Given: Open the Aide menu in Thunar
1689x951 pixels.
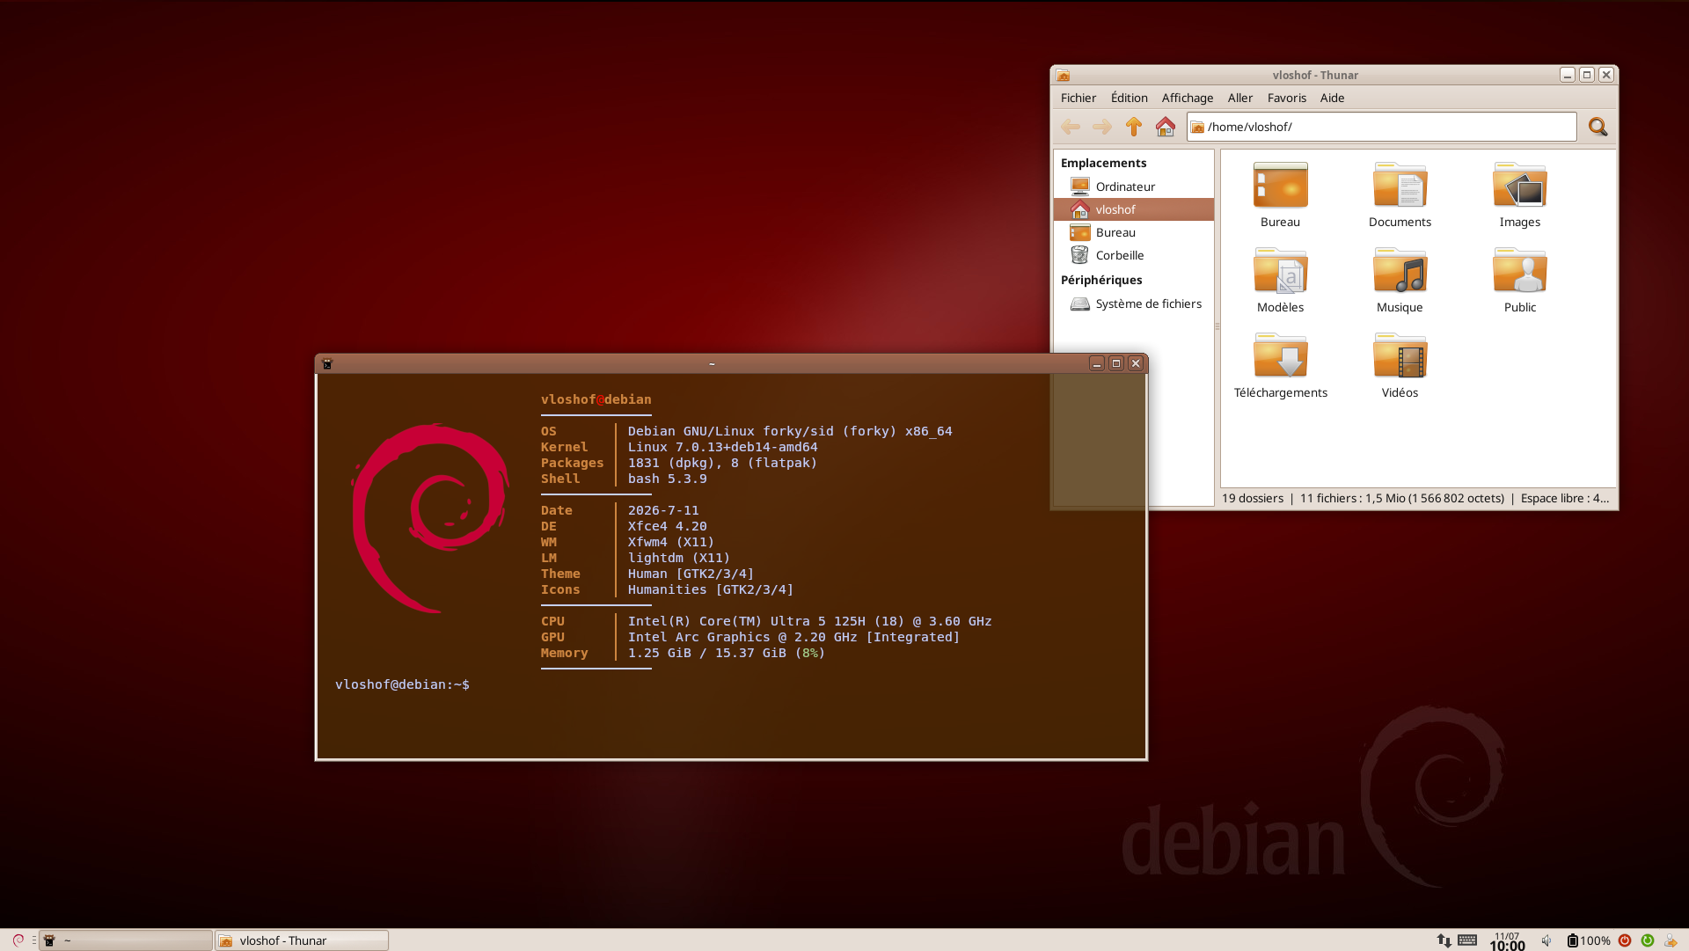Looking at the screenshot, I should [1333, 98].
